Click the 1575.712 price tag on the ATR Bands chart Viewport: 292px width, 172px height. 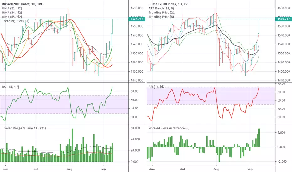284,19
